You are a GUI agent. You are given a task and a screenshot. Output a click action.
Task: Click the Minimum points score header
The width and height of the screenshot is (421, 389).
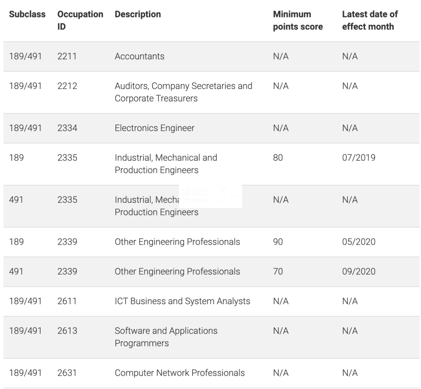click(x=298, y=20)
